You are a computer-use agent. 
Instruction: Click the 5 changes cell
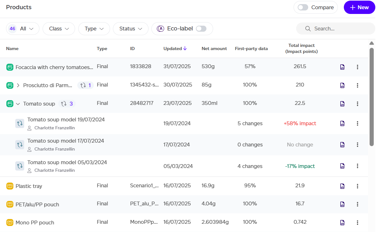(x=250, y=123)
